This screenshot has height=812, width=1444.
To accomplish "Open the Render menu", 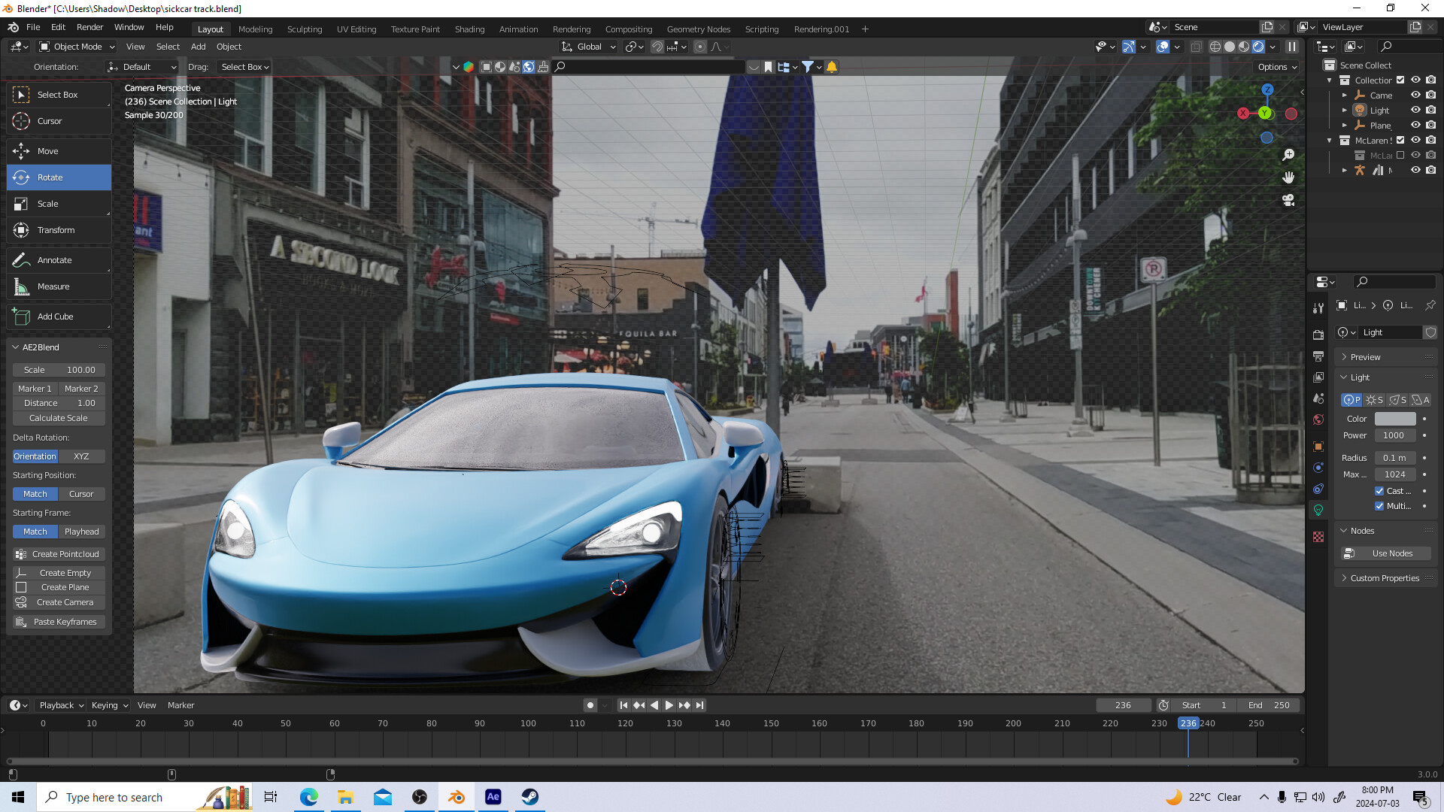I will tap(89, 27).
